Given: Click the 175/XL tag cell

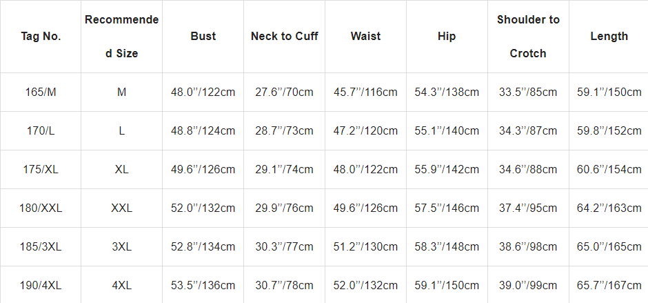Looking at the screenshot, I should click(x=41, y=169).
